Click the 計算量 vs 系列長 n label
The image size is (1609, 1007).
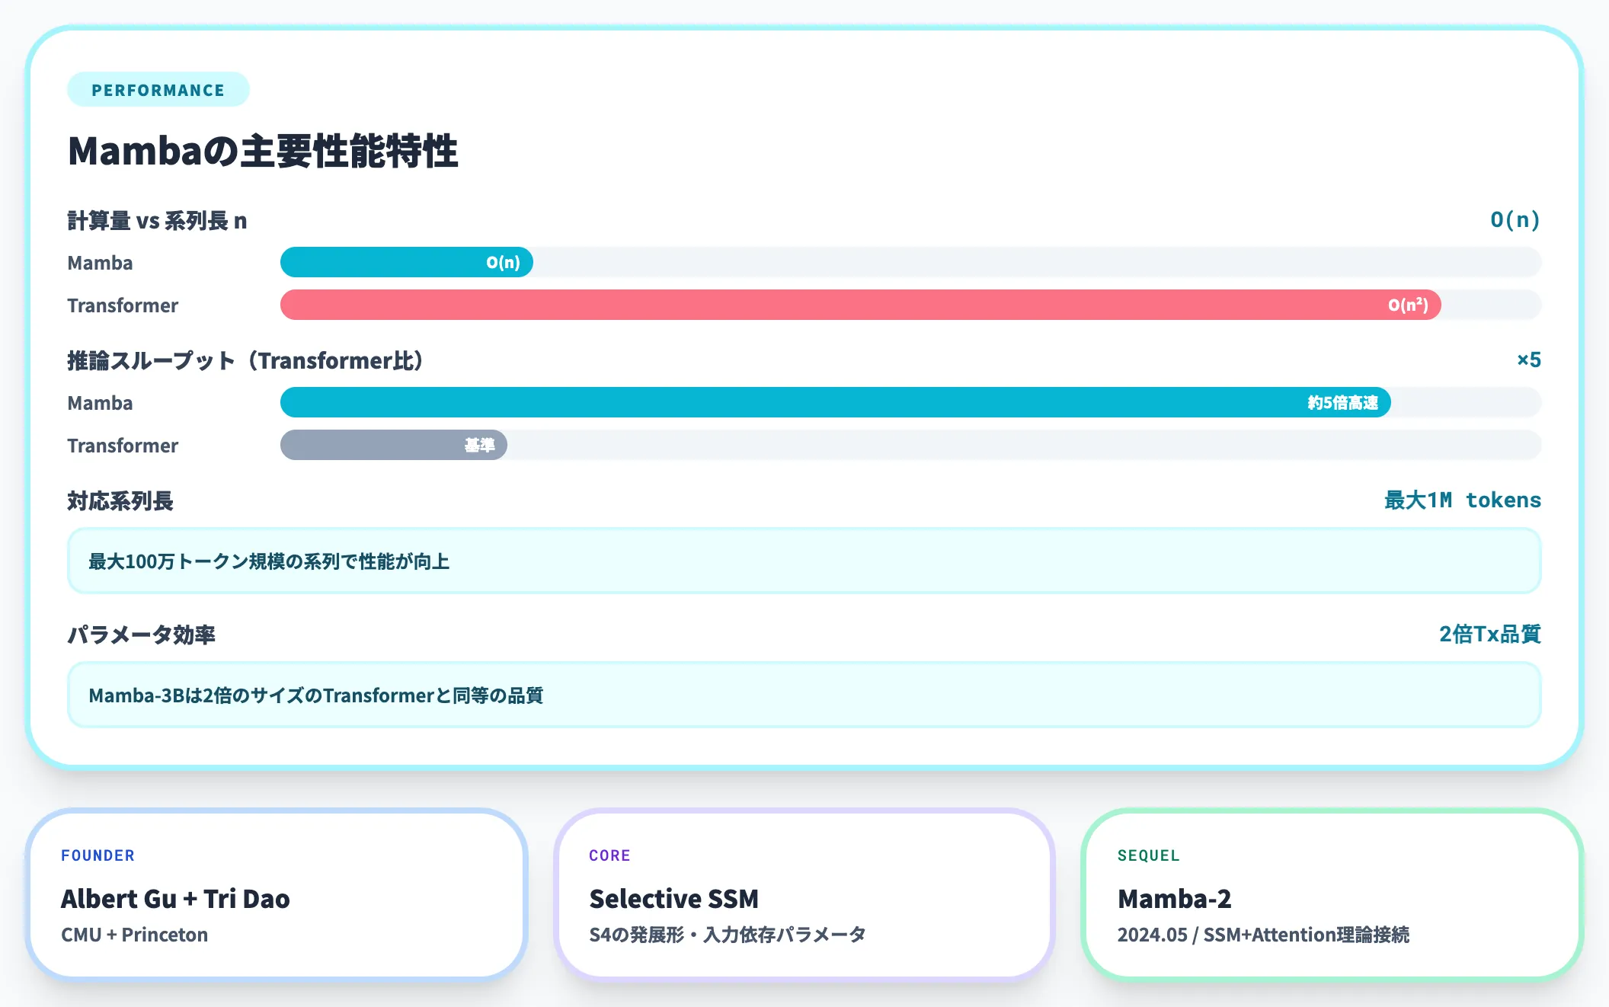(157, 221)
